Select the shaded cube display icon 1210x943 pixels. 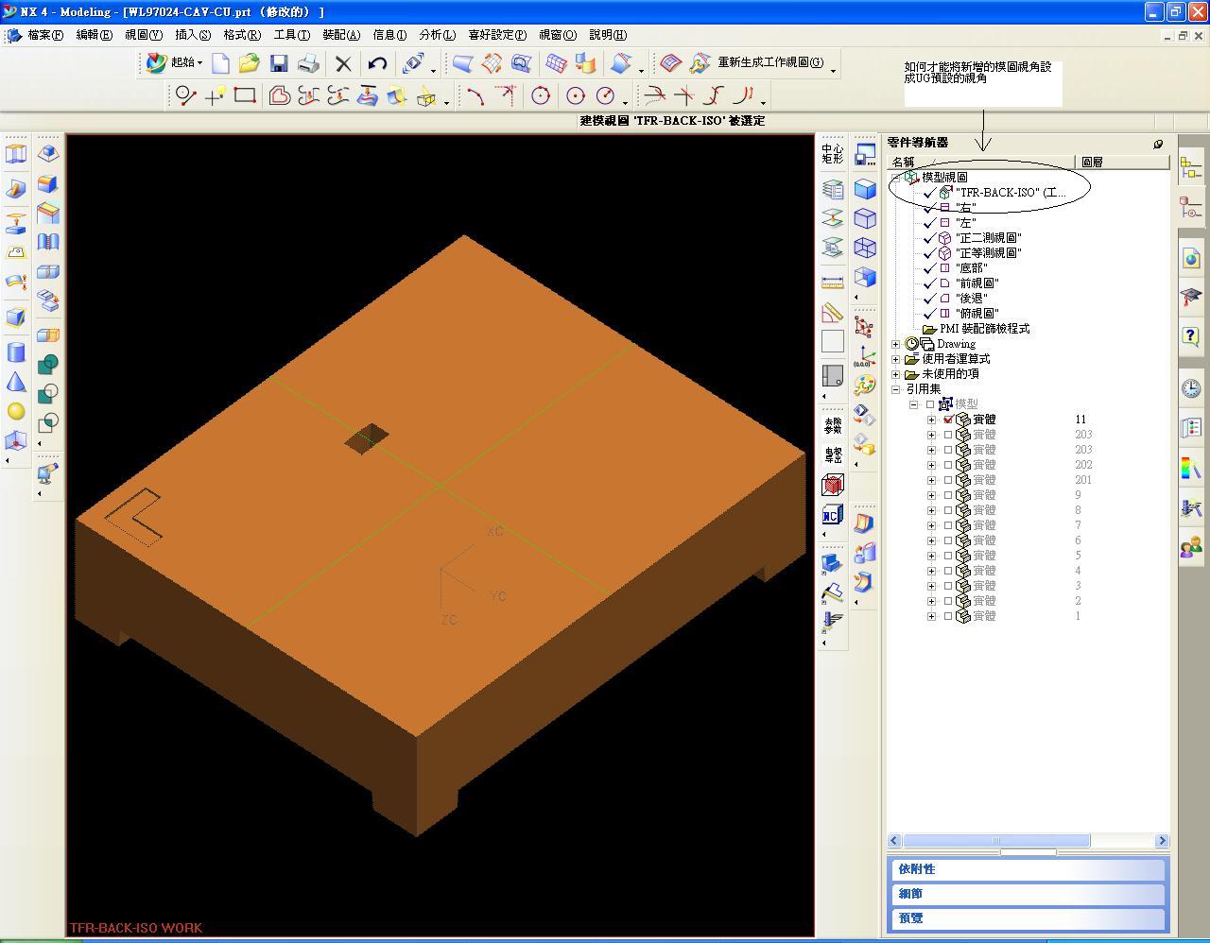pos(864,189)
